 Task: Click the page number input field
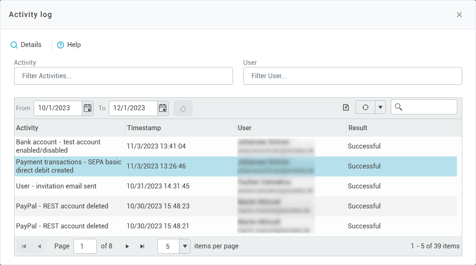point(85,246)
